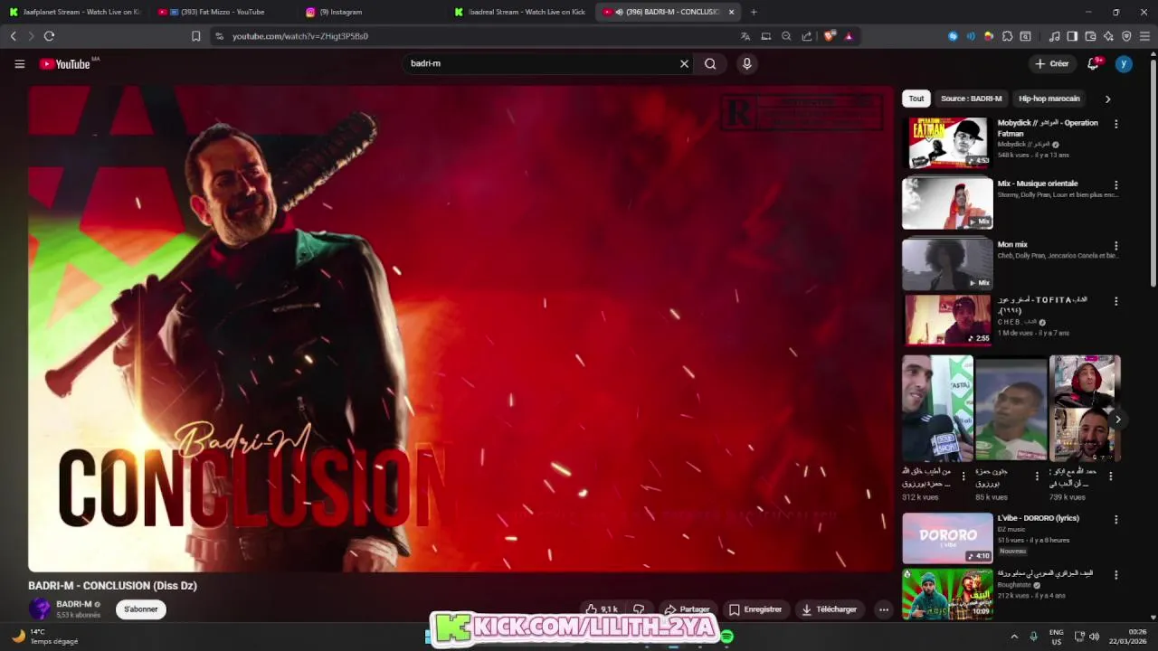Screen dimensions: 1158x651
Task: Open Leo AI sparkle icon
Action: click(x=1108, y=36)
